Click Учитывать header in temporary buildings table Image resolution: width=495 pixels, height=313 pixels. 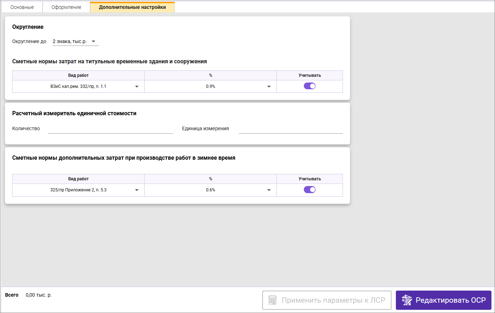(x=310, y=75)
